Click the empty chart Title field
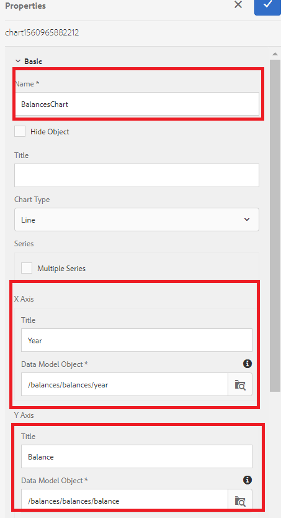Viewport: 281px width, 518px height. [136, 175]
